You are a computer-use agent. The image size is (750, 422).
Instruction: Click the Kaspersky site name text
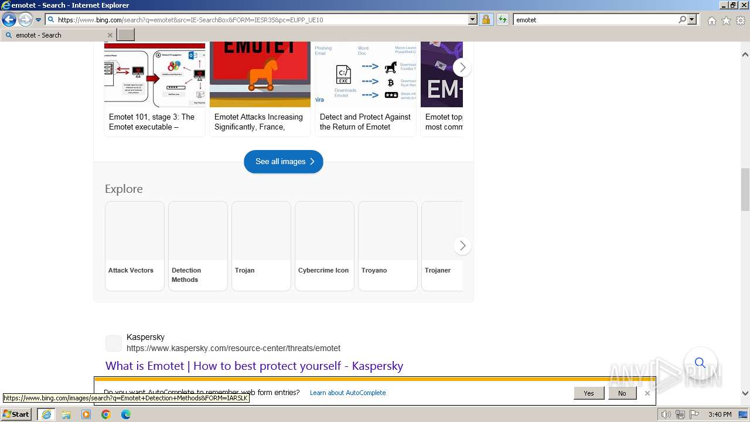pos(145,337)
